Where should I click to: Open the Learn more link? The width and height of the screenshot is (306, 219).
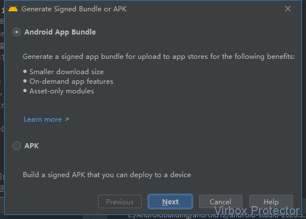(42, 119)
